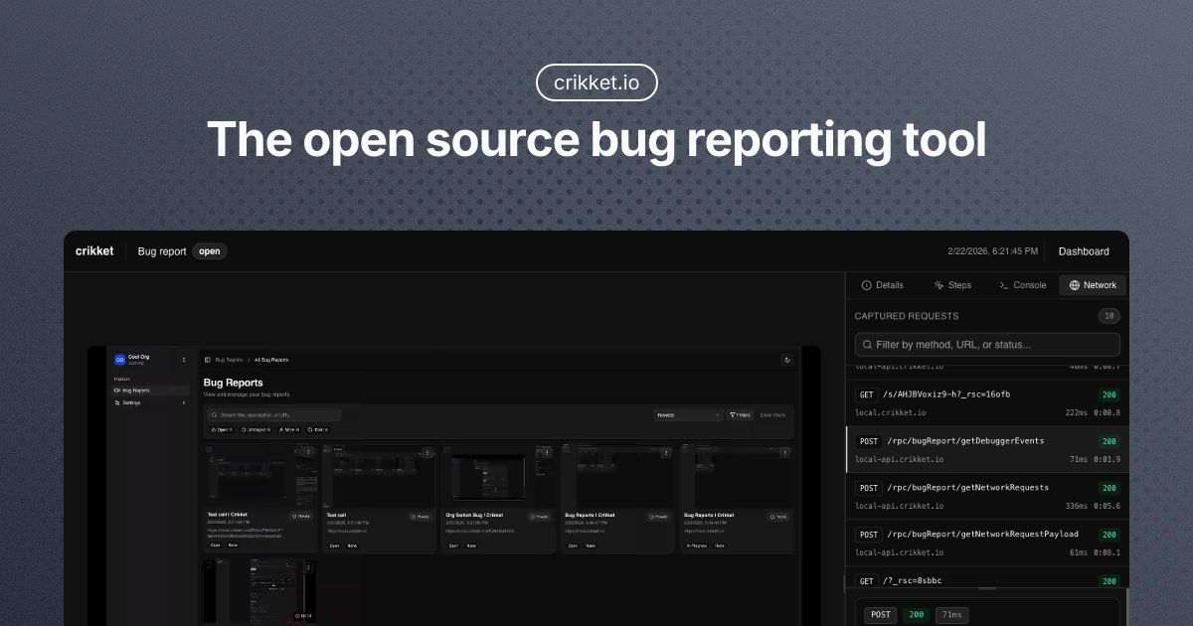Open the kebab menu on the Test call card
The height and width of the screenshot is (626, 1193).
(427, 453)
